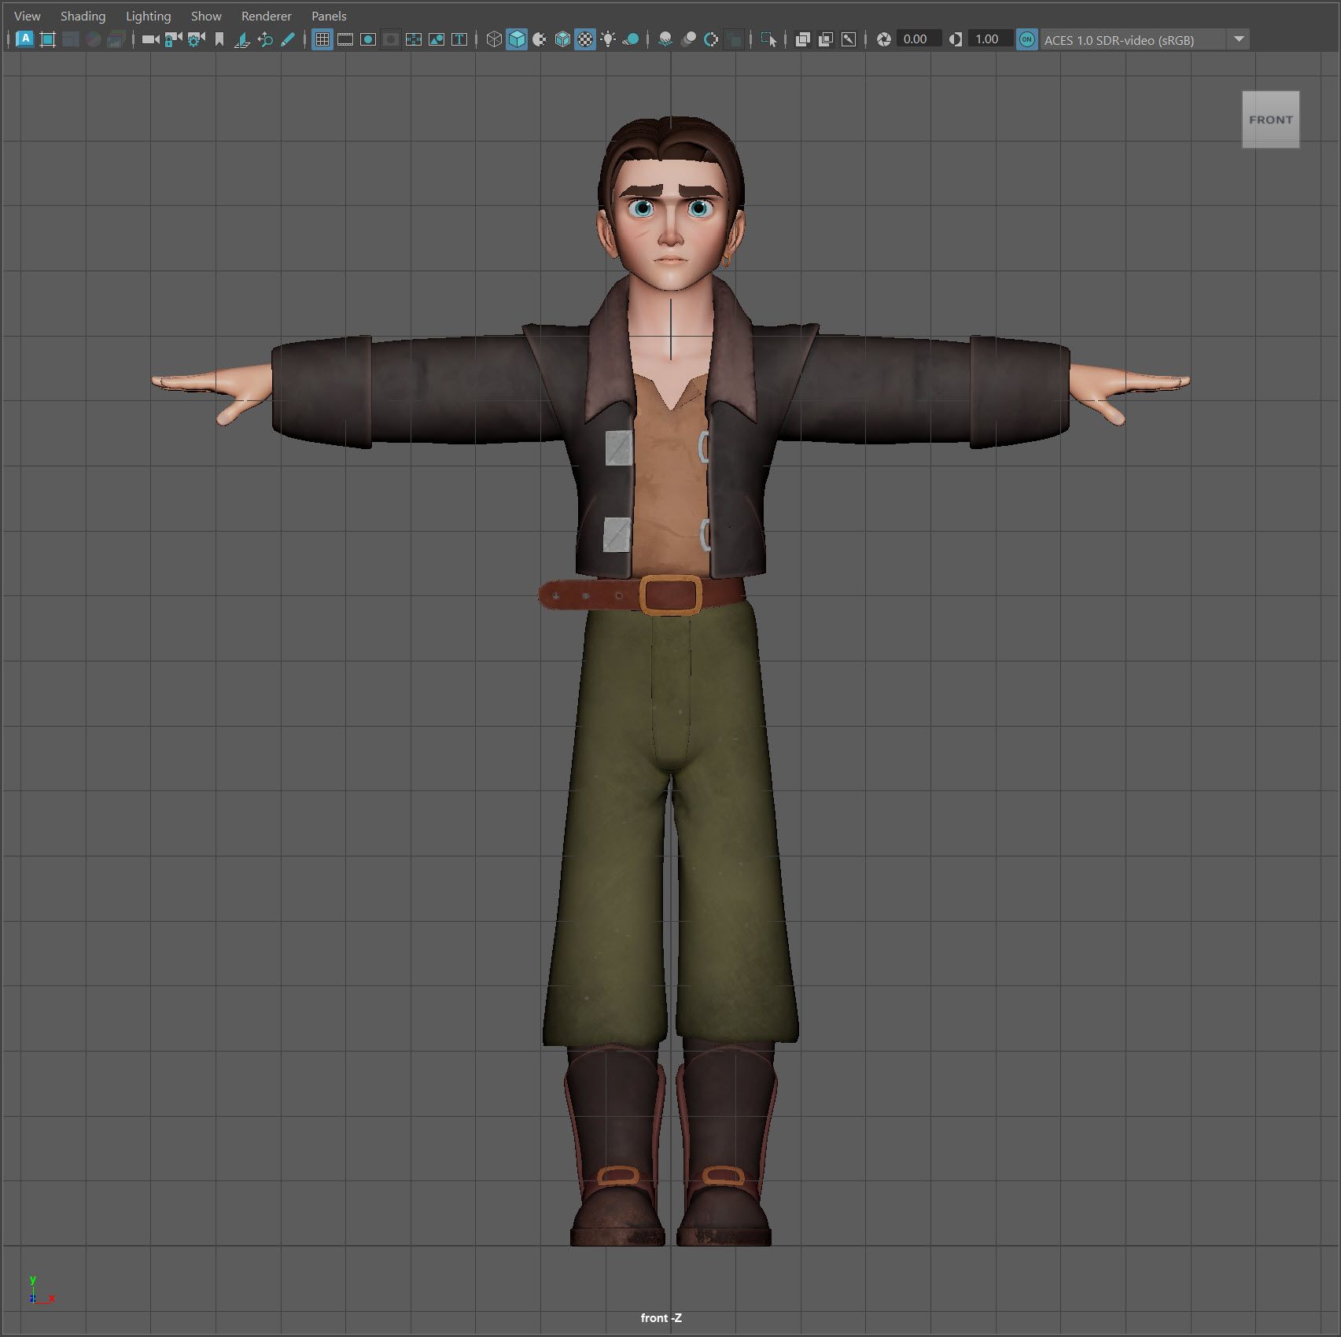Click the Isolate Select icon

[x=768, y=39]
